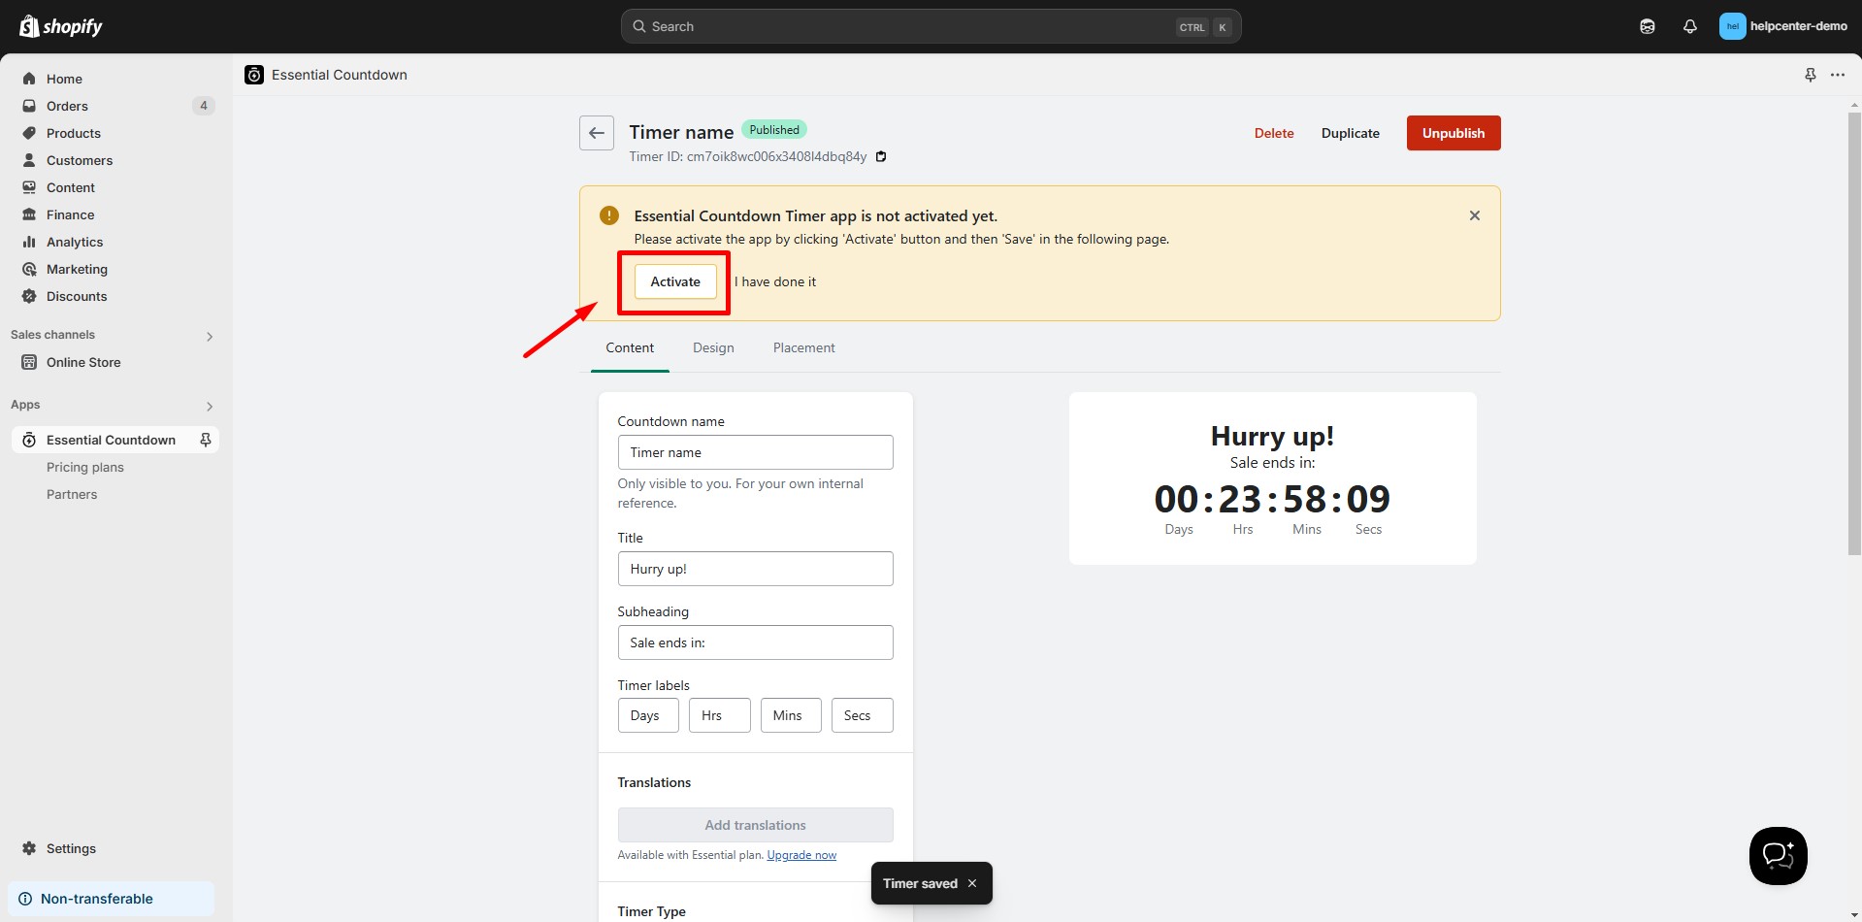This screenshot has height=922, width=1862.
Task: Click the Products tag icon
Action: point(29,133)
